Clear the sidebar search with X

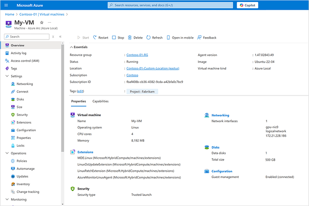click(x=53, y=37)
